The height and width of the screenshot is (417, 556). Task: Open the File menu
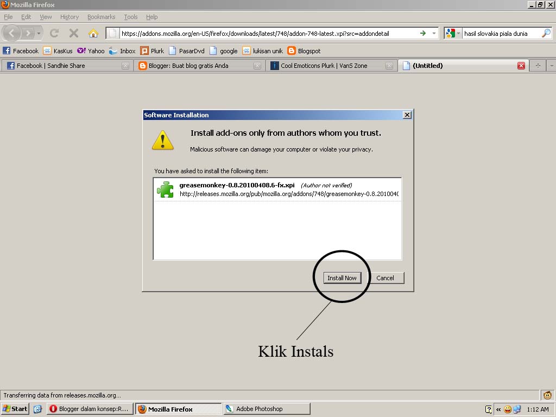(8, 17)
